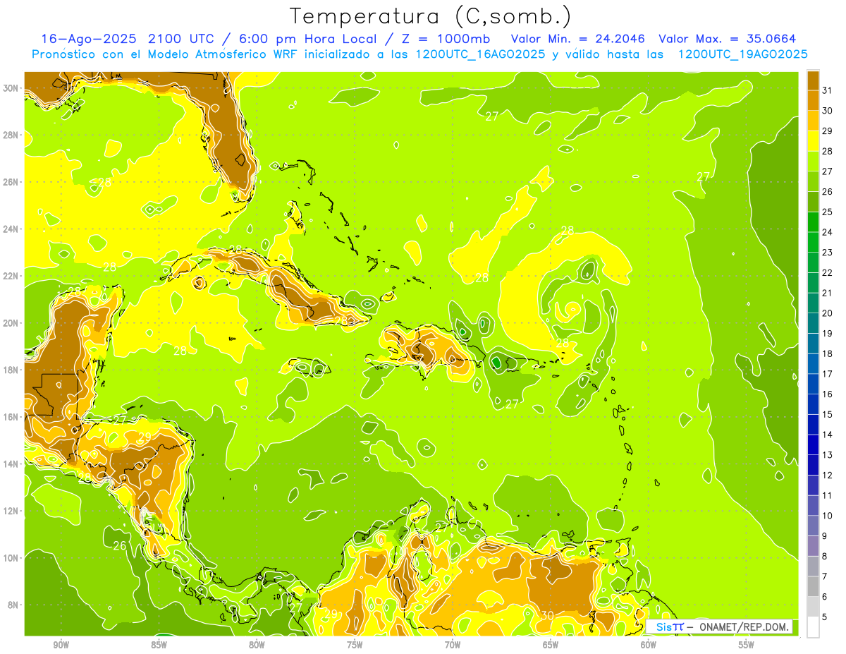Click the color bar label 30
The image size is (846, 654).
click(x=827, y=111)
